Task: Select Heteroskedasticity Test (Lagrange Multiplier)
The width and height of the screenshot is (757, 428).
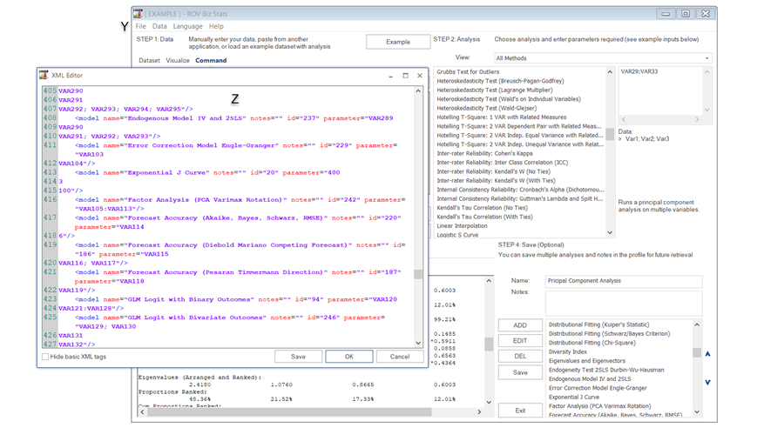Action: coord(495,90)
